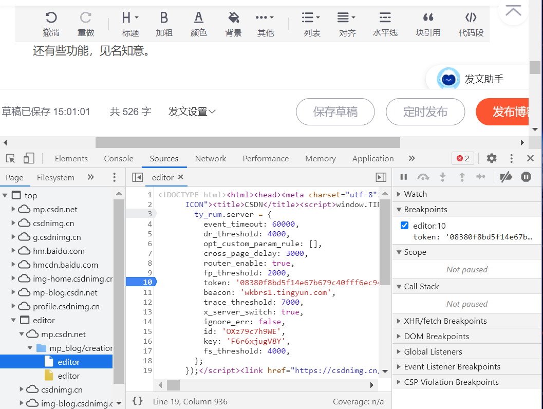The image size is (543, 409).
Task: Click the back-to-top arrow icon
Action: pos(513,11)
